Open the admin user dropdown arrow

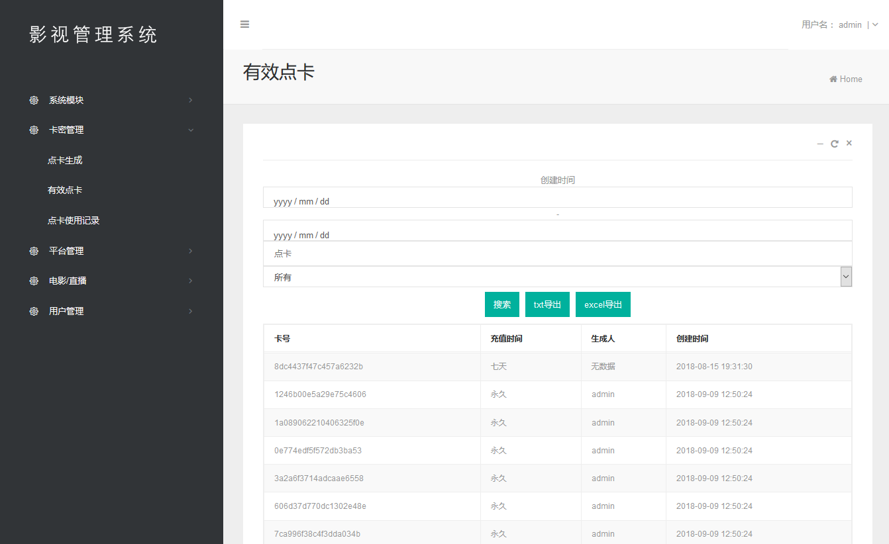point(875,25)
